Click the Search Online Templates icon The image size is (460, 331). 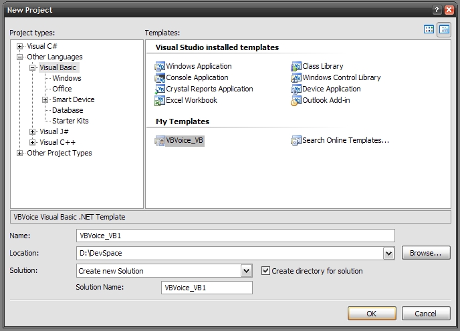296,141
